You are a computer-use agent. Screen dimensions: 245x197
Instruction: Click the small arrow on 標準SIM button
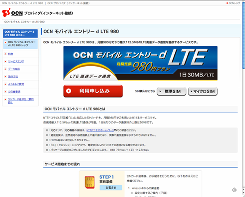pyautogui.click(x=160, y=91)
